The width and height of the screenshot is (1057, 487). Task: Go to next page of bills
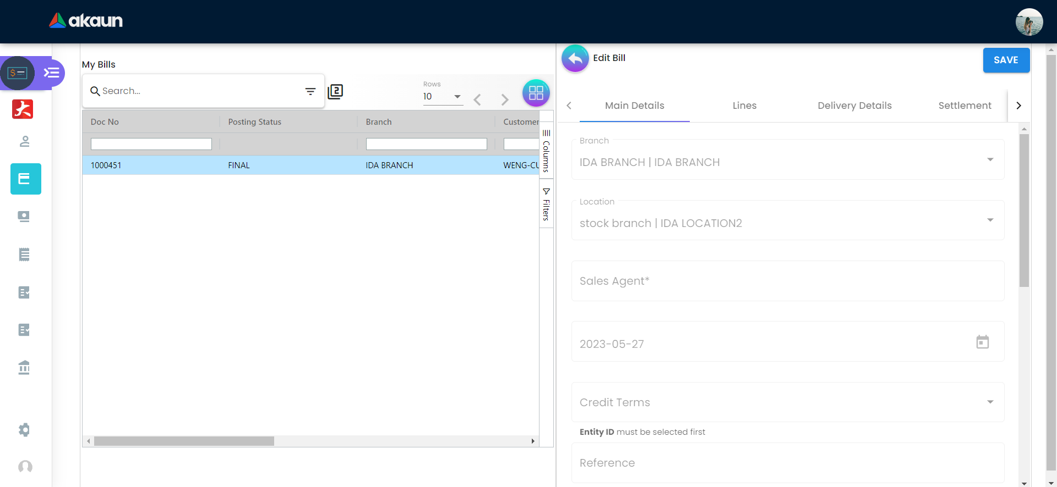(505, 99)
